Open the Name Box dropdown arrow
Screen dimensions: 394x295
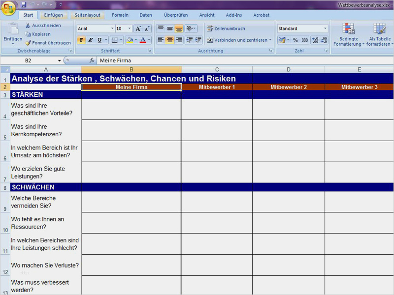point(60,60)
